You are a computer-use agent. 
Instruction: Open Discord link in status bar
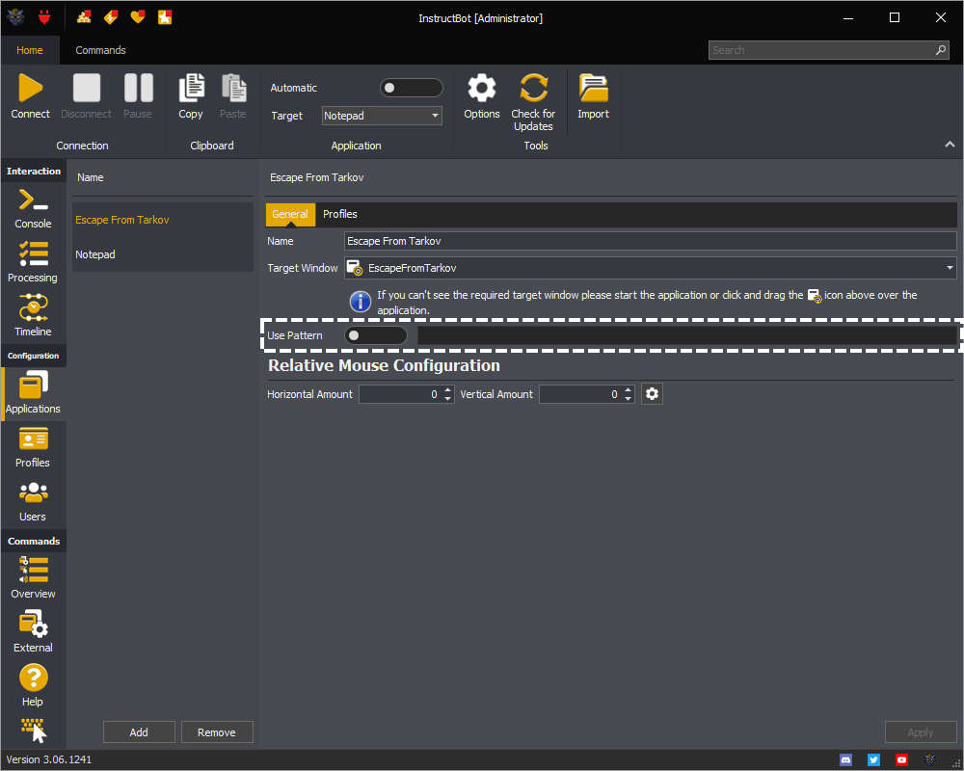[846, 760]
